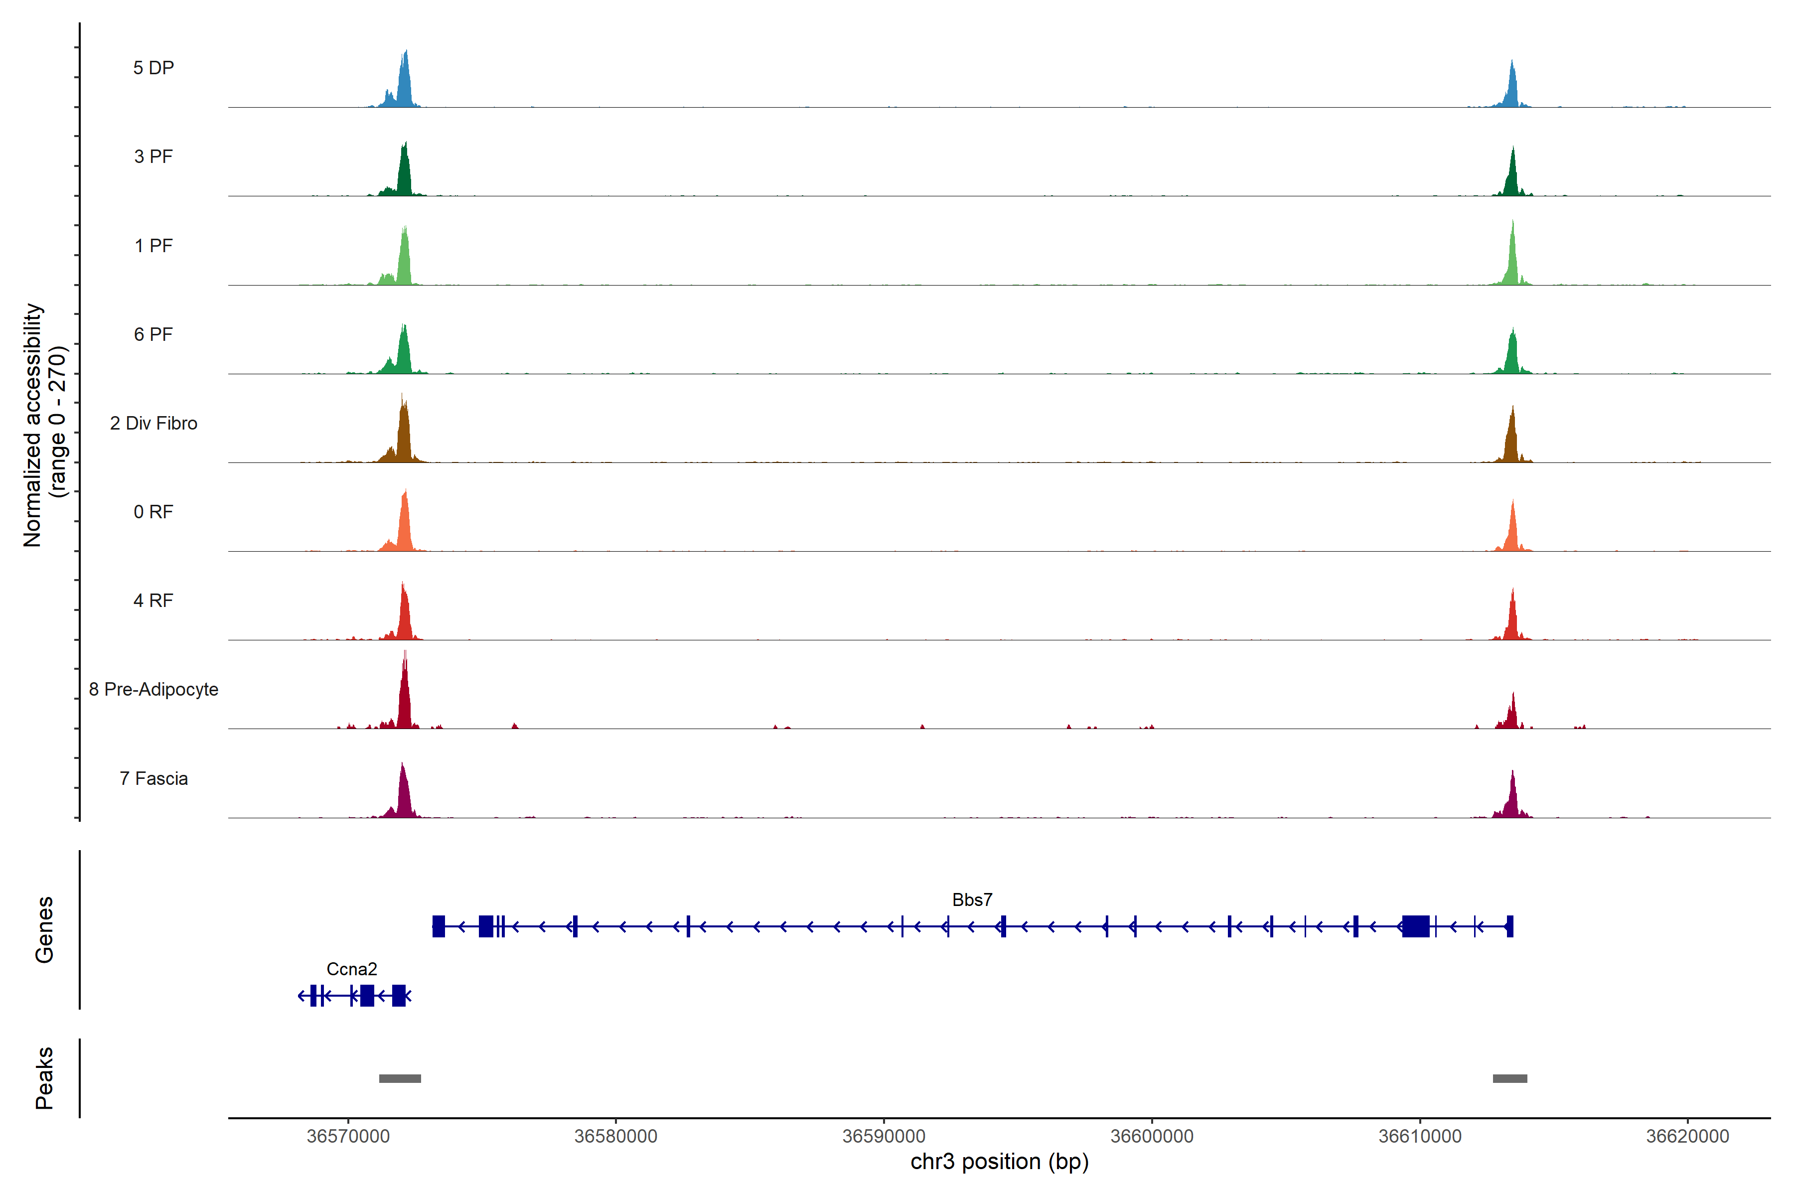1794x1196 pixels.
Task: Click the Bbs7 gene label
Action: [x=972, y=900]
